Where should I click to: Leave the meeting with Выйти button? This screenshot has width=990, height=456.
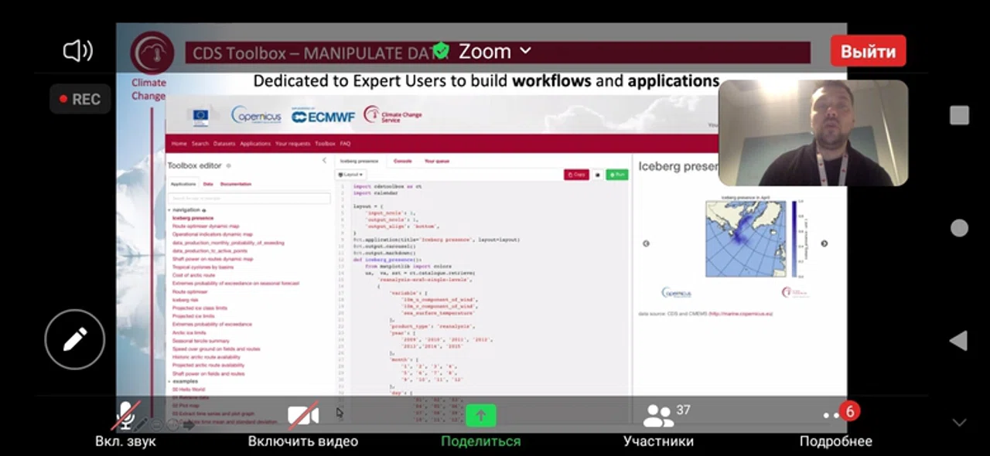[868, 52]
